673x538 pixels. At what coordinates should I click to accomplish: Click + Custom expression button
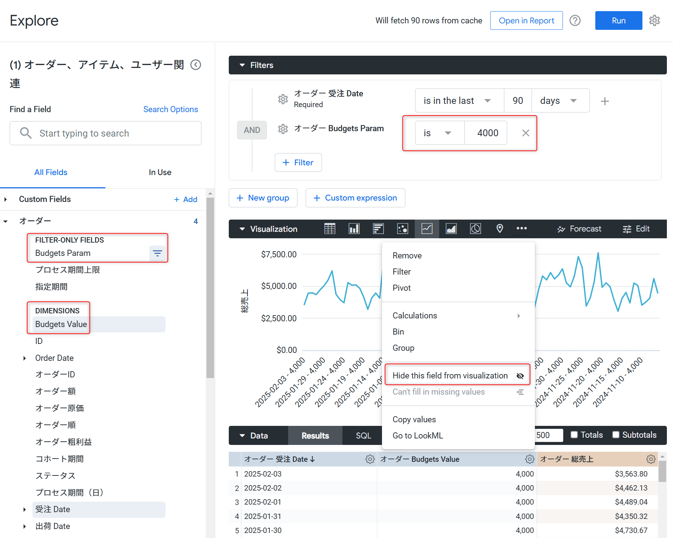pos(355,198)
